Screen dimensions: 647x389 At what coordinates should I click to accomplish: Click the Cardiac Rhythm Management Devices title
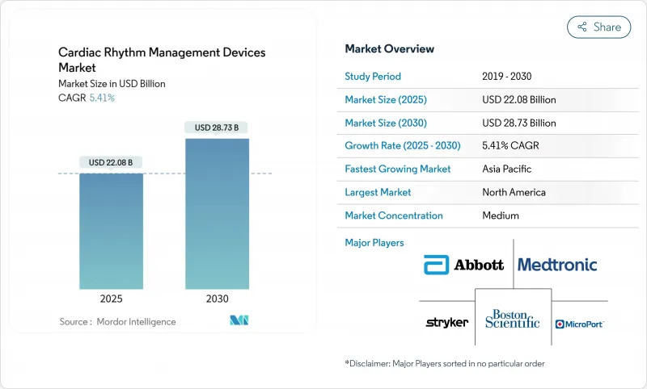pos(162,59)
